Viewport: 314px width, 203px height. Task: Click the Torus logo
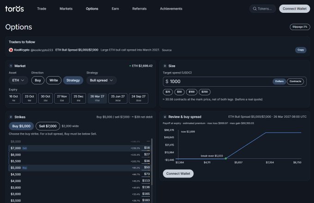[14, 9]
